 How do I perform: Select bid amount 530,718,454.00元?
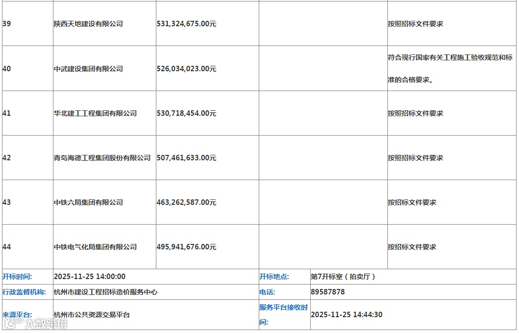tap(187, 113)
